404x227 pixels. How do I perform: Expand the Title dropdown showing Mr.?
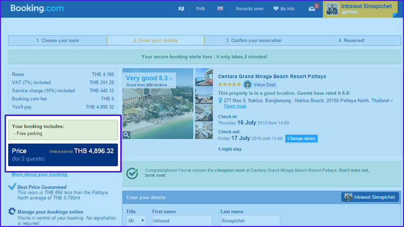[135, 221]
